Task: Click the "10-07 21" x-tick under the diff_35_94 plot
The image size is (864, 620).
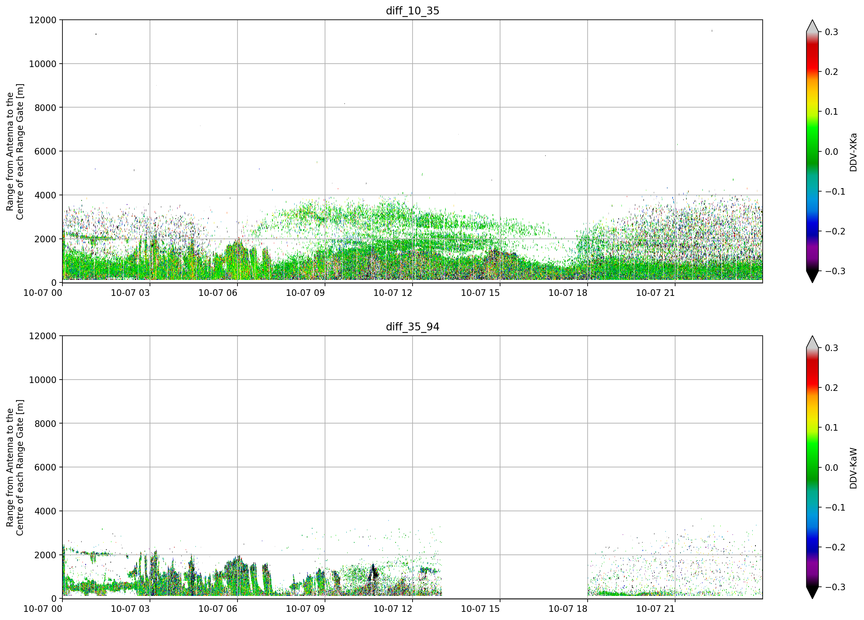Action: coord(656,609)
